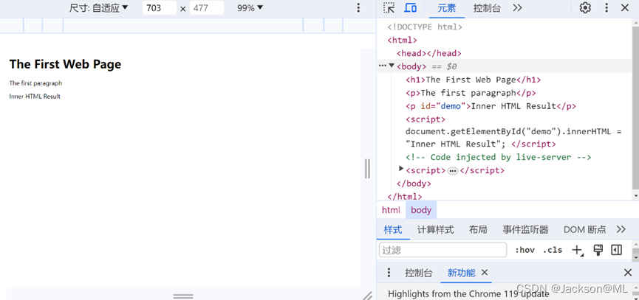Show more DevTools tabs chevron

point(518,7)
